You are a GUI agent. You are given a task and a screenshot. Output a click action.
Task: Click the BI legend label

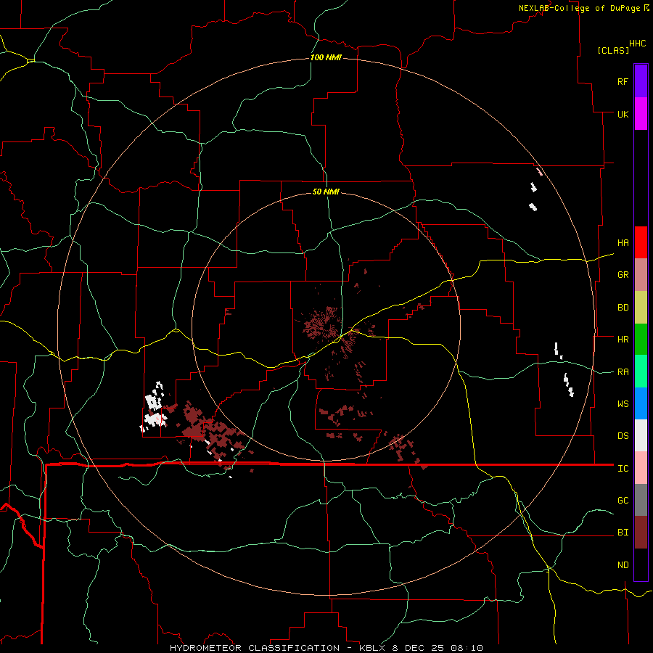[623, 533]
